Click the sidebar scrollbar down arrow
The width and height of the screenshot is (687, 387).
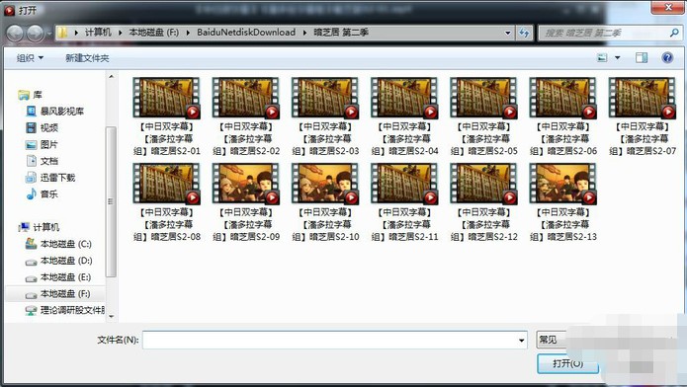click(112, 316)
